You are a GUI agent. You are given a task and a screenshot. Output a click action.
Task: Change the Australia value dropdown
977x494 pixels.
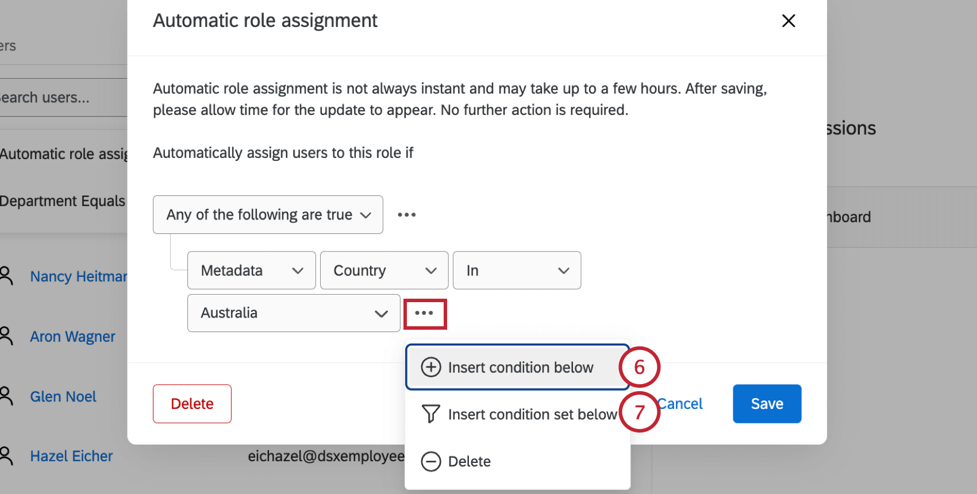pyautogui.click(x=293, y=313)
